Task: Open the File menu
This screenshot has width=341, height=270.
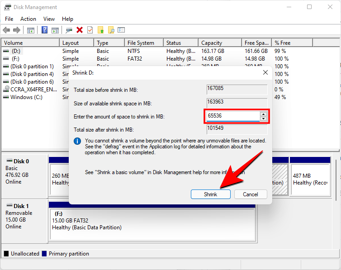Action: [9, 19]
